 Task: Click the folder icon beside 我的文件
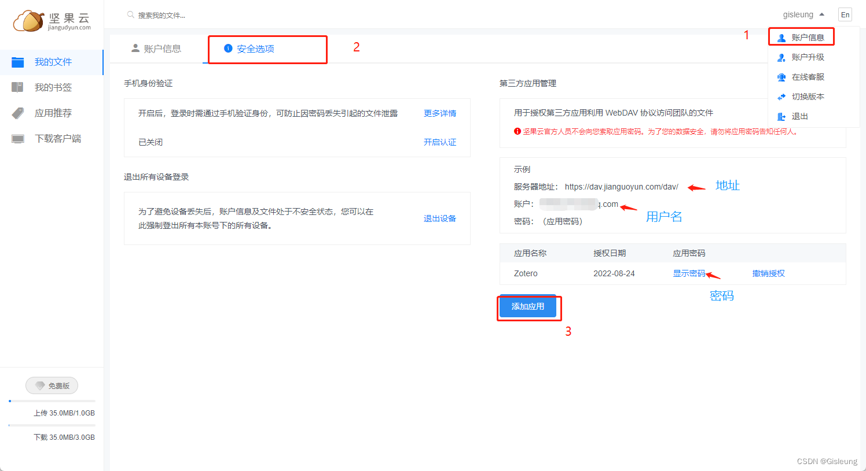click(x=18, y=62)
